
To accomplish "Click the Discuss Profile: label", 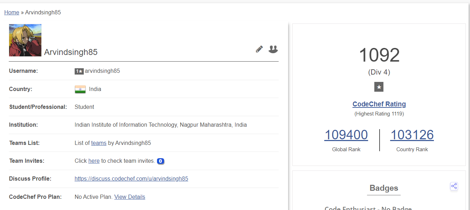I will (x=30, y=178).
